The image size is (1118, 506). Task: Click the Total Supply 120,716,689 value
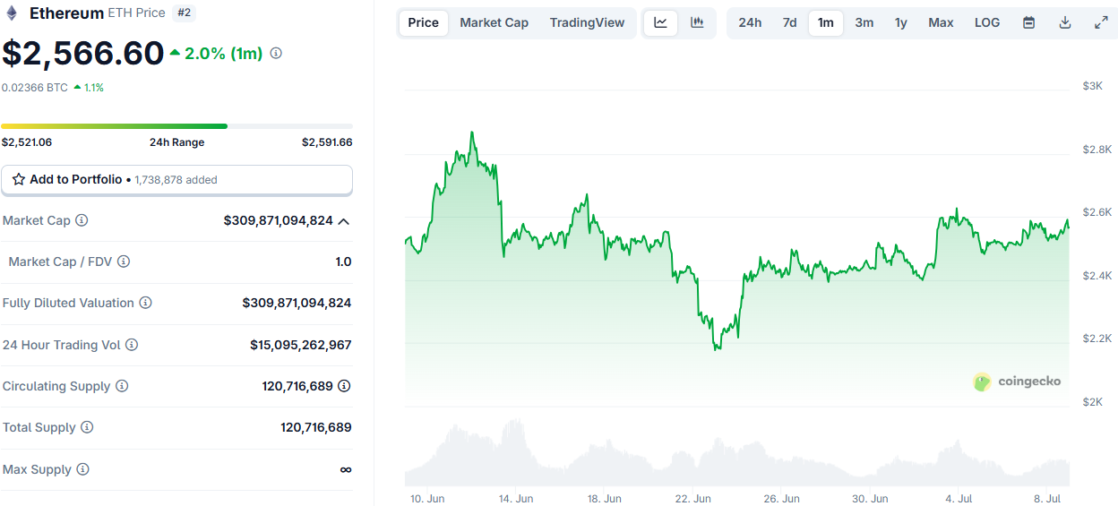tap(316, 427)
